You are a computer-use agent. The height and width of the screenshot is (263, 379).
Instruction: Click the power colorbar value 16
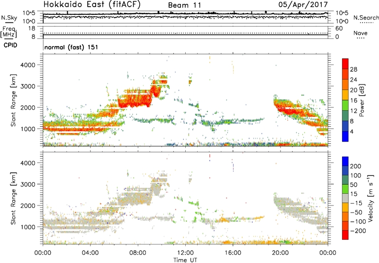tap(353, 101)
